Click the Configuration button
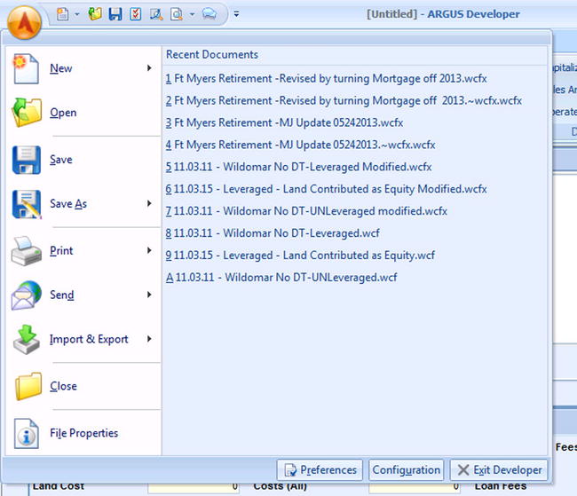This screenshot has width=577, height=496. pos(407,470)
